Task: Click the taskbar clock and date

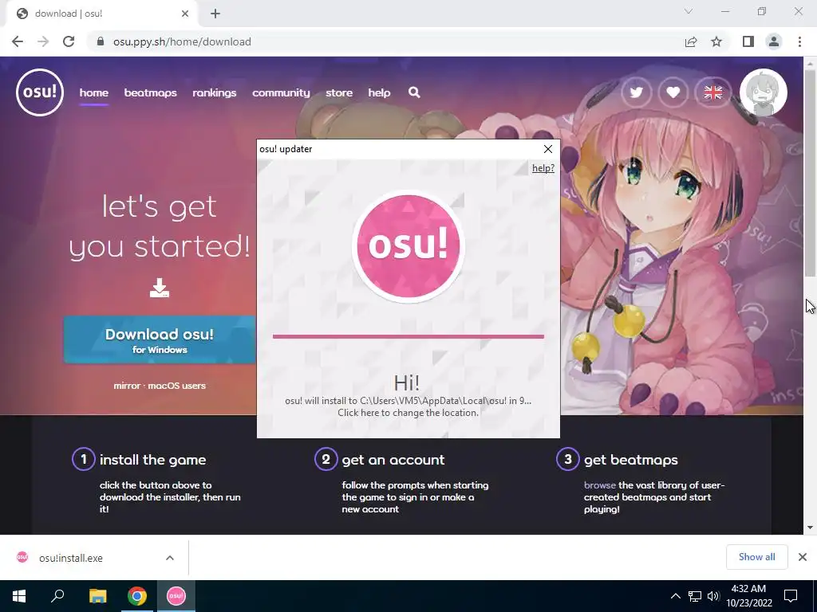Action: coord(748,596)
